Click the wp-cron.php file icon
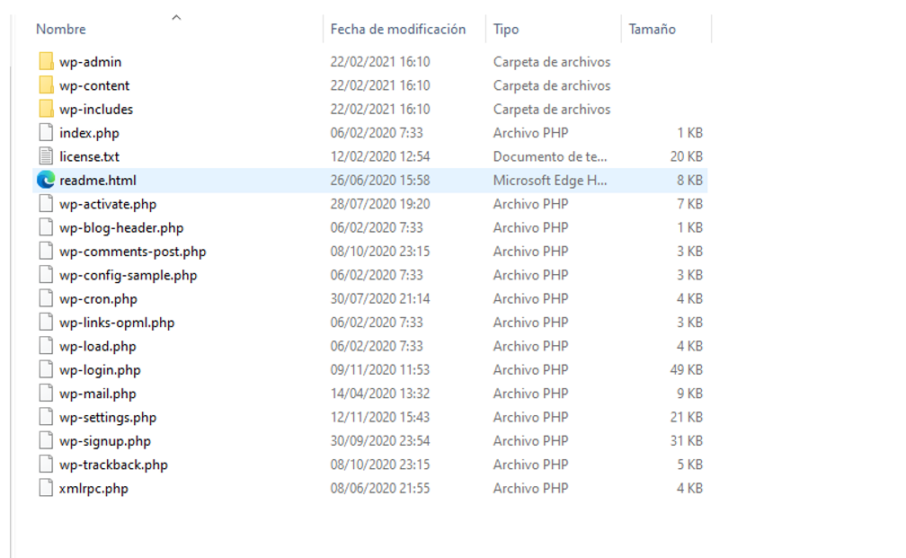The height and width of the screenshot is (558, 906). (46, 298)
